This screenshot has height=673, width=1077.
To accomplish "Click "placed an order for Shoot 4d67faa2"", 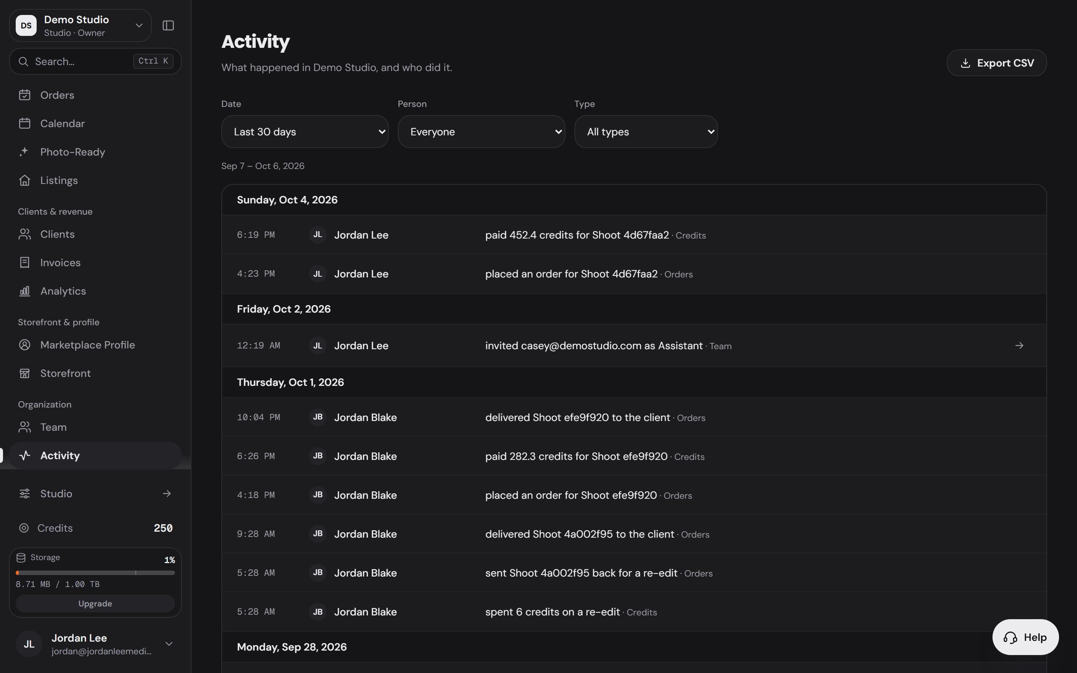I will coord(571,274).
